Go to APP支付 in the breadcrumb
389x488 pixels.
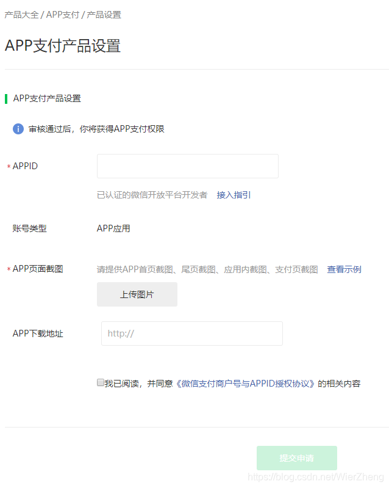point(63,15)
